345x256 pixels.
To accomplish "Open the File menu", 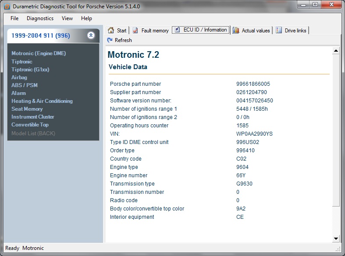I will [x=14, y=18].
